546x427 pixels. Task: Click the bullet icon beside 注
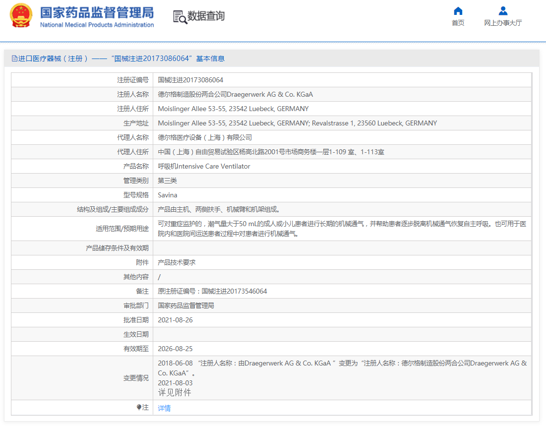click(139, 407)
